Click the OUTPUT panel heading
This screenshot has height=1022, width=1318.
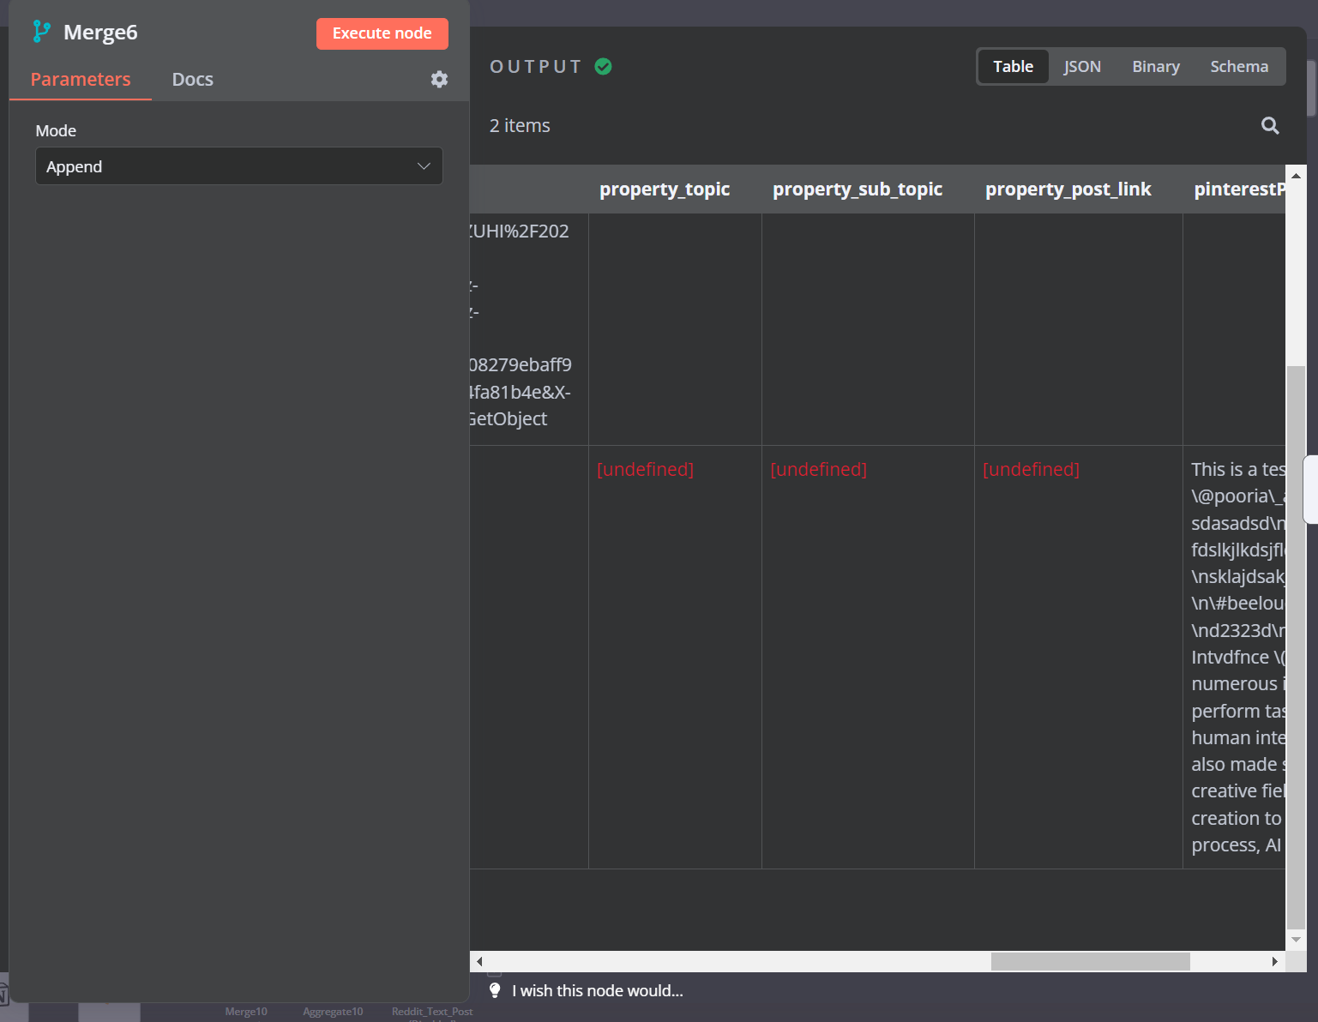(536, 67)
